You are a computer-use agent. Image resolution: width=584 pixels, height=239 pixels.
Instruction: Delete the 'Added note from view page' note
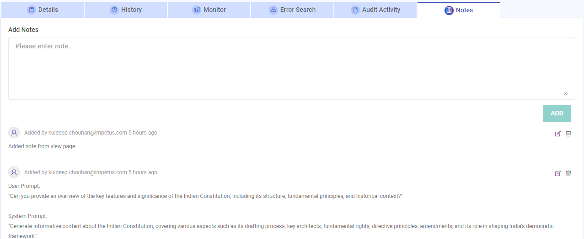click(568, 134)
